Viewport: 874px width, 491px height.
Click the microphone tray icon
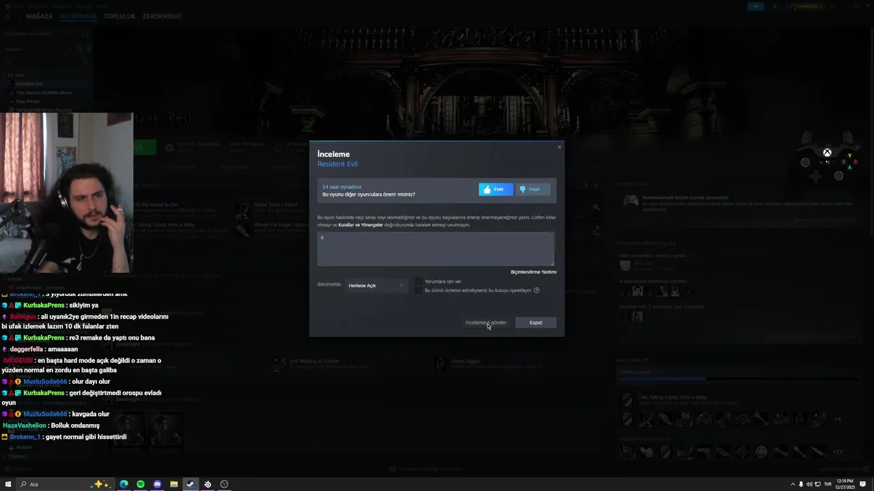tap(801, 484)
